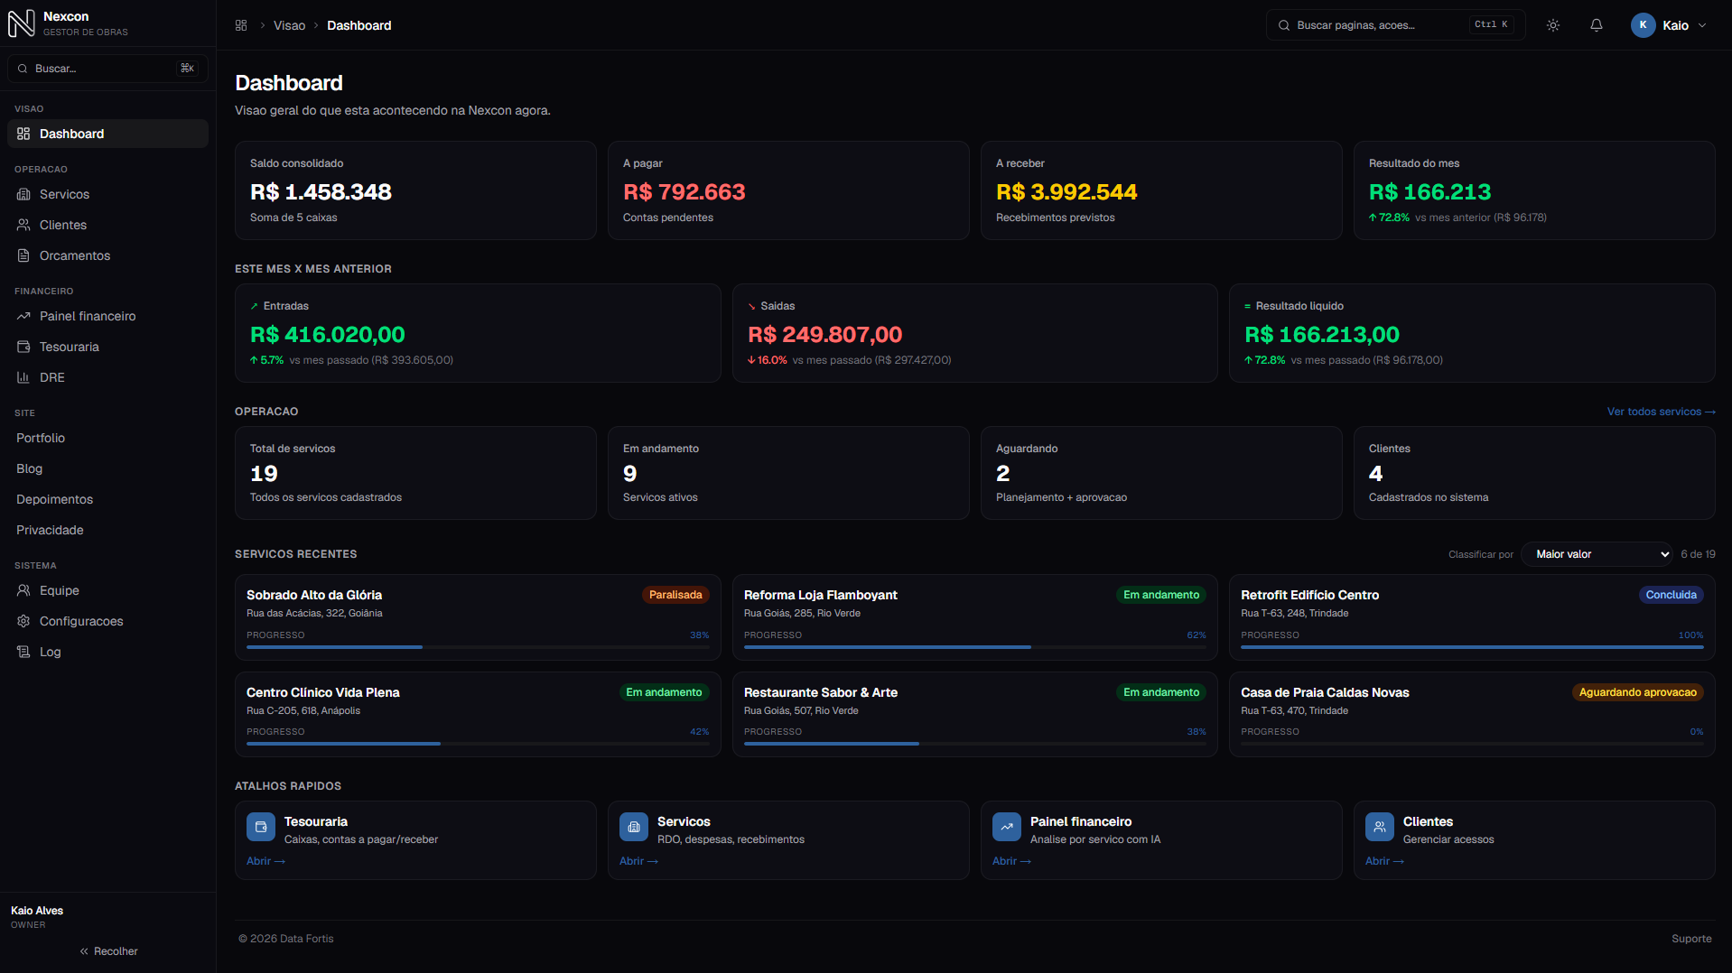Open the notifications bell icon

coord(1597,25)
